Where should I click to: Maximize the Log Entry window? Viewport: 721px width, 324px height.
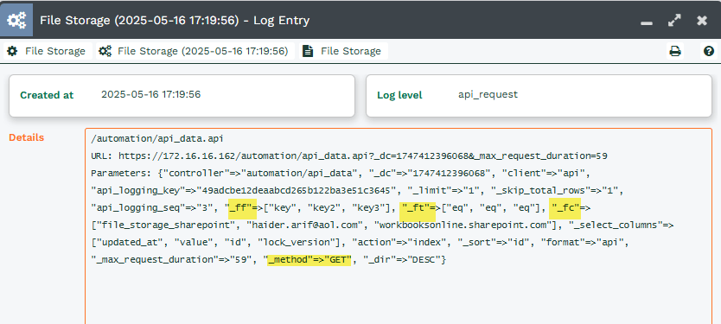pyautogui.click(x=674, y=20)
